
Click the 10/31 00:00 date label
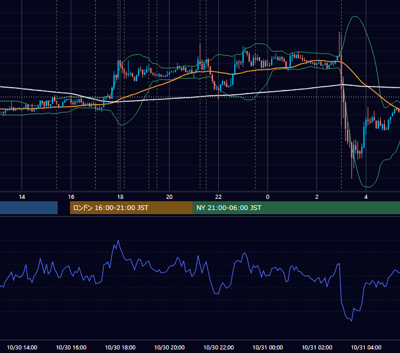268,347
